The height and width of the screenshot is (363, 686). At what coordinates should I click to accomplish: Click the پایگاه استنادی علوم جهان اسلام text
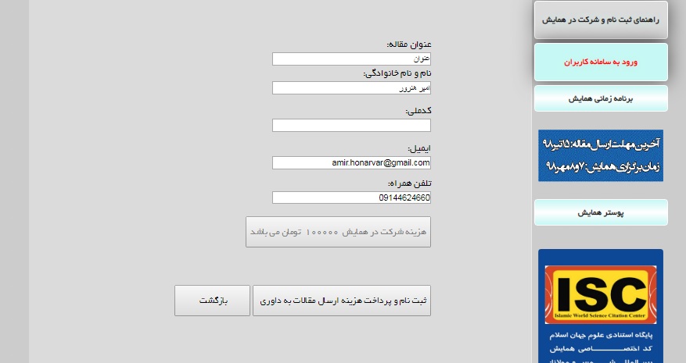[601, 335]
